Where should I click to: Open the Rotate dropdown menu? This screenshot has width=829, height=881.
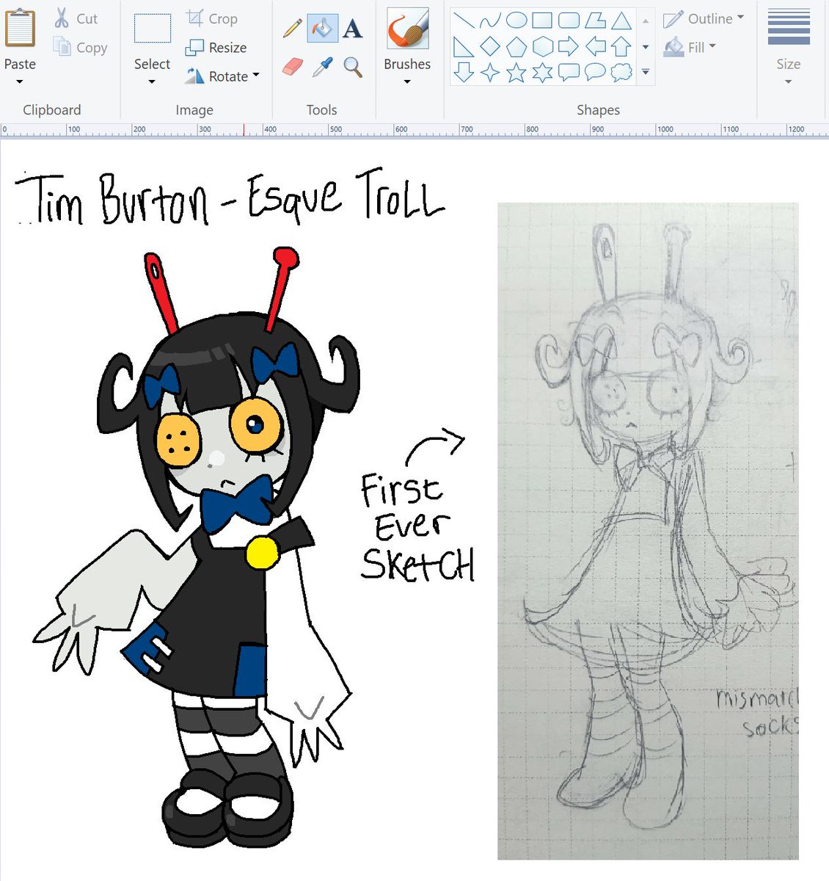(222, 76)
